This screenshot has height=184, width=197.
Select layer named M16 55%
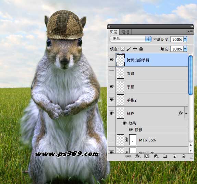tap(147, 140)
